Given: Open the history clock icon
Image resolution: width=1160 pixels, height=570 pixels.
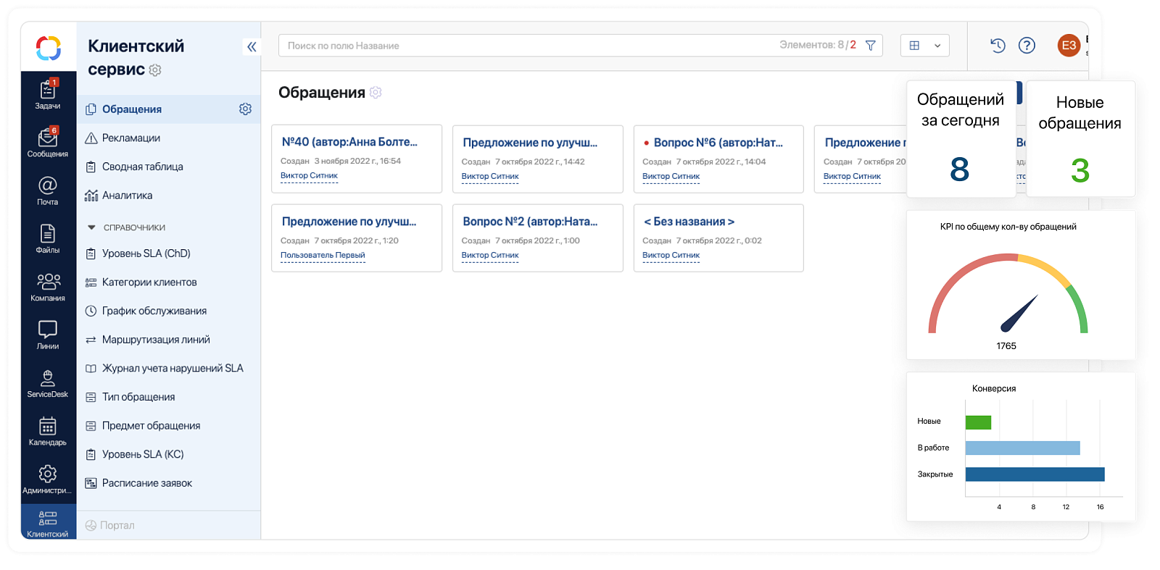Looking at the screenshot, I should click(x=998, y=46).
